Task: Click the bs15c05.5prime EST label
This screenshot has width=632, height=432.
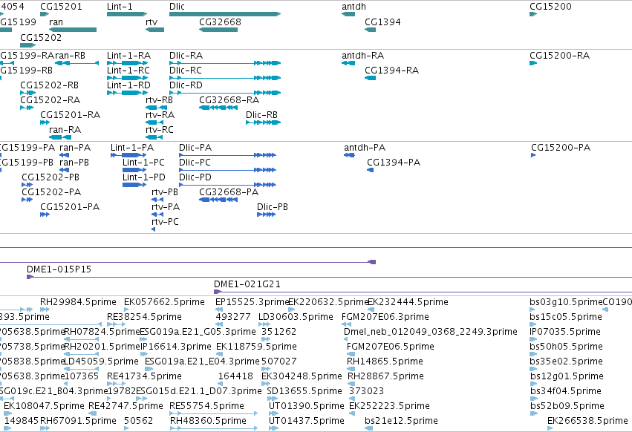Action: 566,317
